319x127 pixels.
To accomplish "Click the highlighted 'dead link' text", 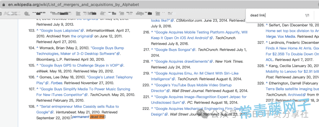I will click(x=97, y=117).
